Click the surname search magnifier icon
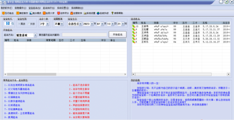The width and height of the screenshot is (234, 120). click(x=13, y=23)
